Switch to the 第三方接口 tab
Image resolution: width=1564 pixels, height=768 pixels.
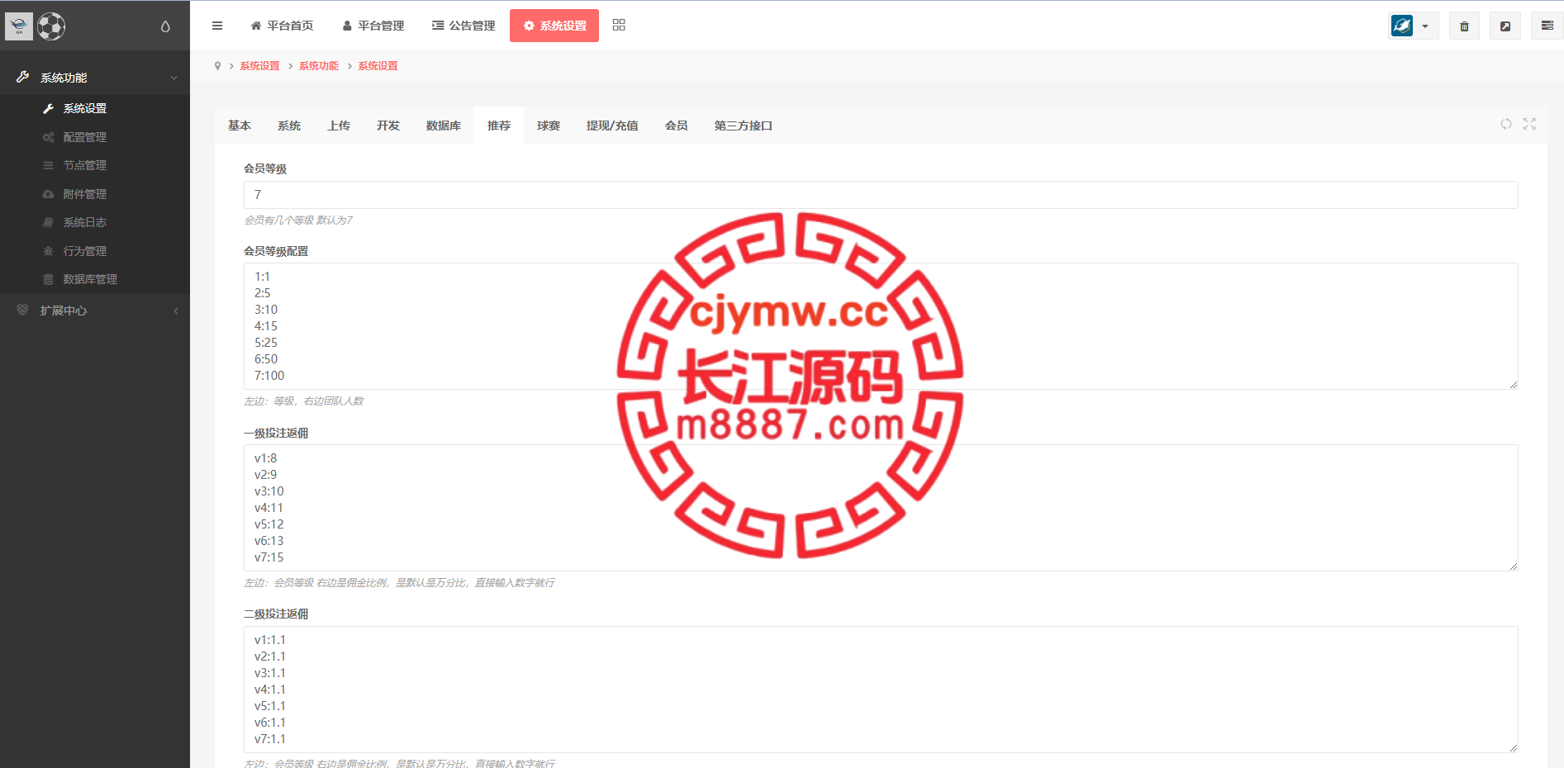(744, 126)
